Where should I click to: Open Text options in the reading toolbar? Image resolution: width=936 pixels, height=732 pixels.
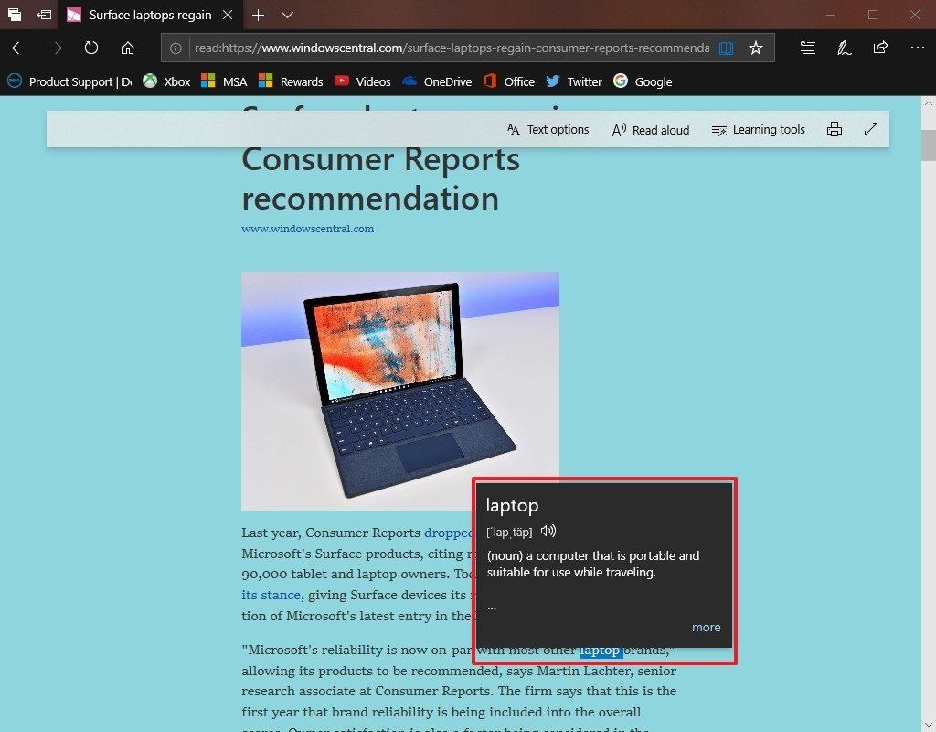tap(547, 129)
